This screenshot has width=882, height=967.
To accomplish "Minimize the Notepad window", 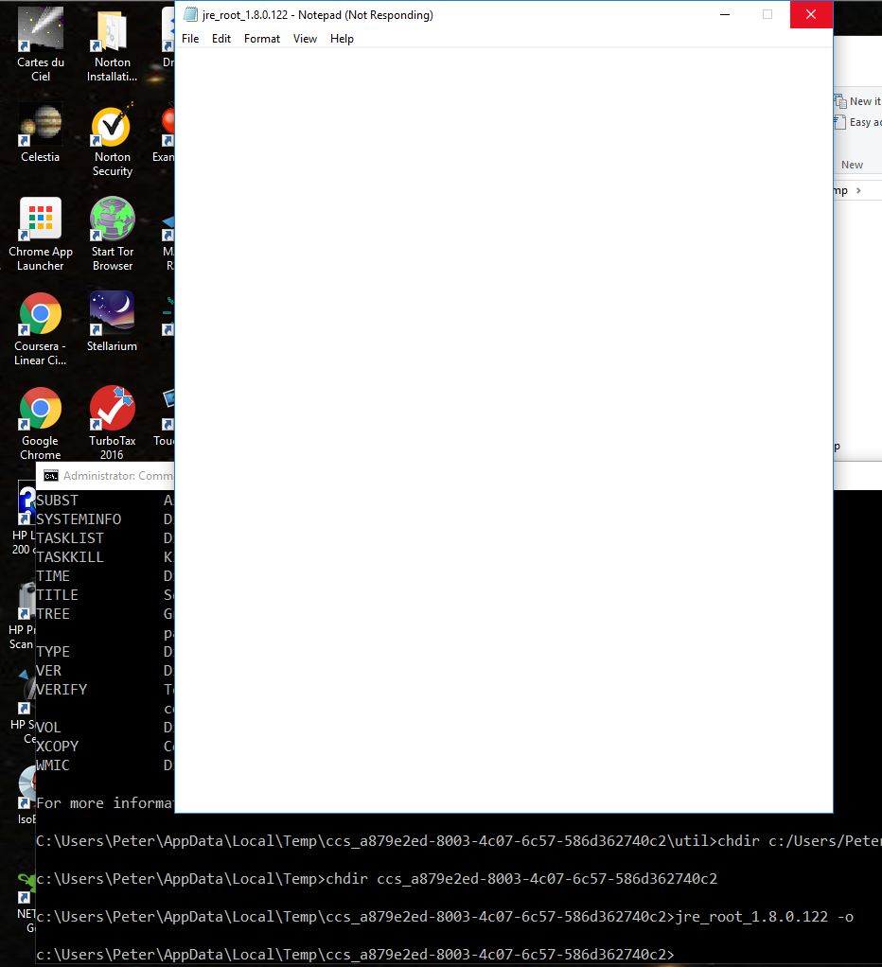I will point(725,14).
